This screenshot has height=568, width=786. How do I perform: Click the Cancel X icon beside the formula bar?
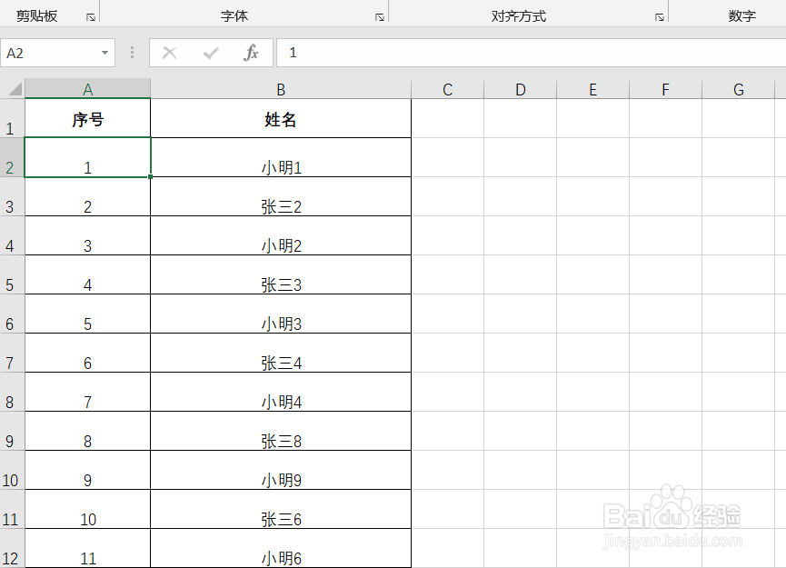tap(169, 53)
